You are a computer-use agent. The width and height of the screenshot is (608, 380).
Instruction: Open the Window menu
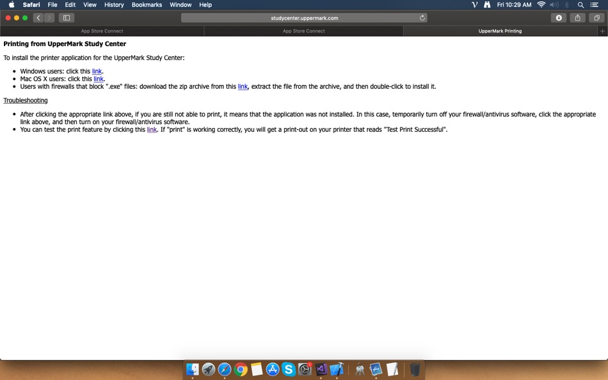click(x=180, y=4)
